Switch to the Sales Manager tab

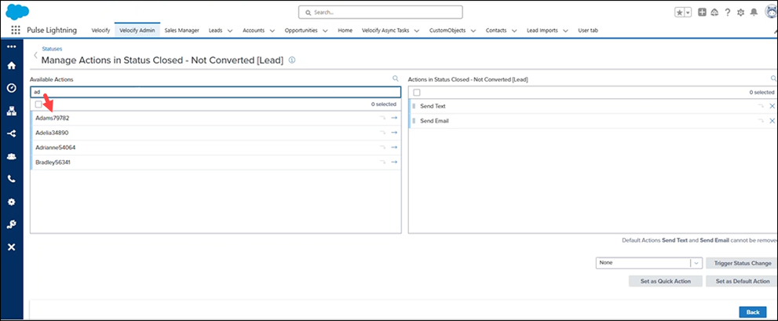tap(181, 31)
